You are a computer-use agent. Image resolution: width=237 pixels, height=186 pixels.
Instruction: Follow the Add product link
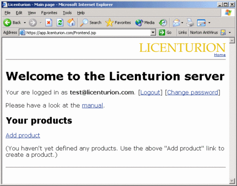23,135
